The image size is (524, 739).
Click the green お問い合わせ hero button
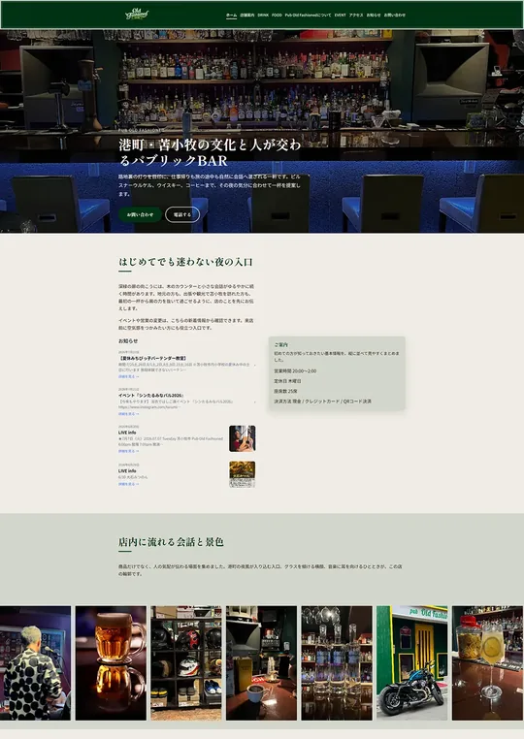140,214
